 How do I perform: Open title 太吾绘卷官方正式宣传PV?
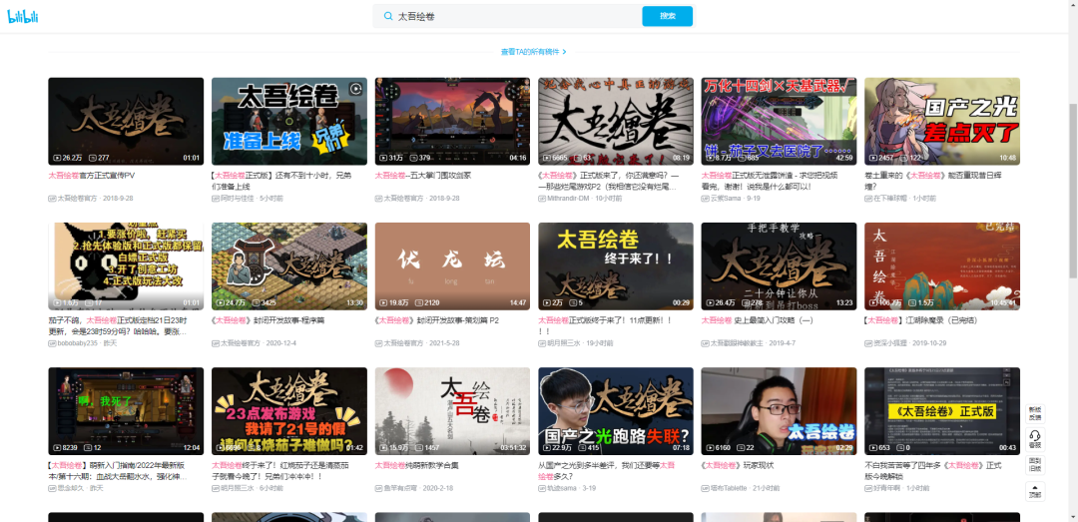(92, 176)
